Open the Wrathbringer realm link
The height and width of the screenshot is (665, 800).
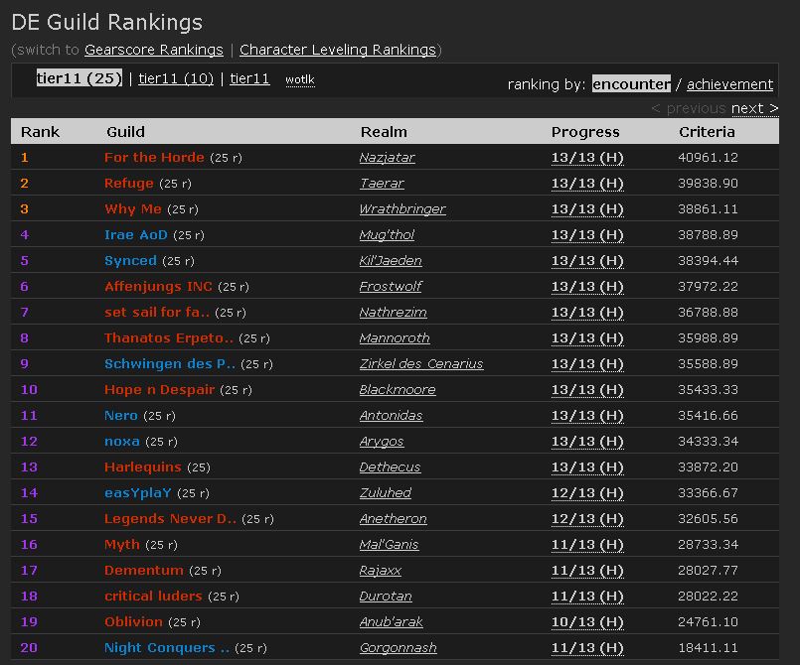402,209
